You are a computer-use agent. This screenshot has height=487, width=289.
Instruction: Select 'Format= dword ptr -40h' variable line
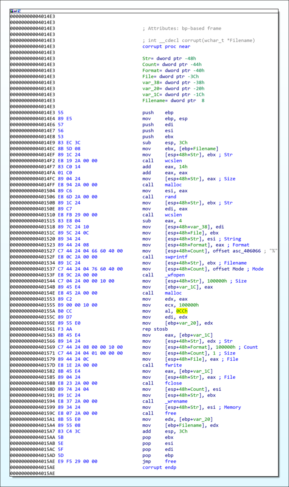(x=174, y=70)
